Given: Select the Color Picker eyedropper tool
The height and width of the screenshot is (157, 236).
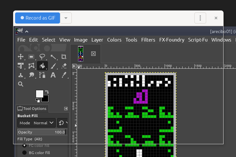Looking at the screenshot, I should tap(64, 75).
